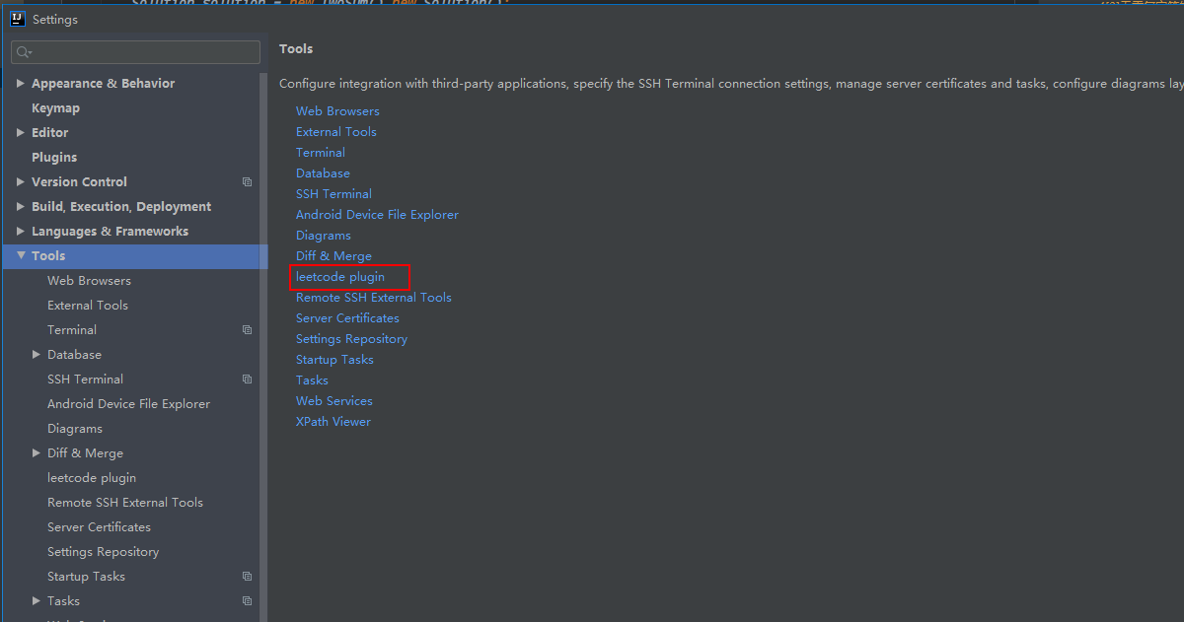Click the search magnifier icon in settings
Image resolution: width=1184 pixels, height=622 pixels.
point(24,52)
